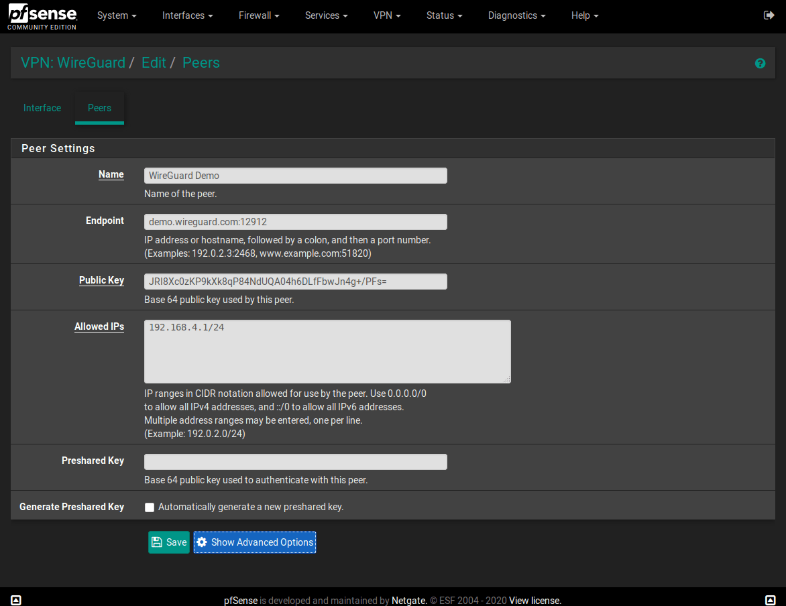Click the Save button
Viewport: 786px width, 606px height.
pyautogui.click(x=169, y=542)
